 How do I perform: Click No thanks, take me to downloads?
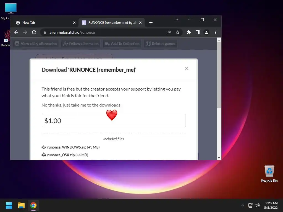[81, 105]
